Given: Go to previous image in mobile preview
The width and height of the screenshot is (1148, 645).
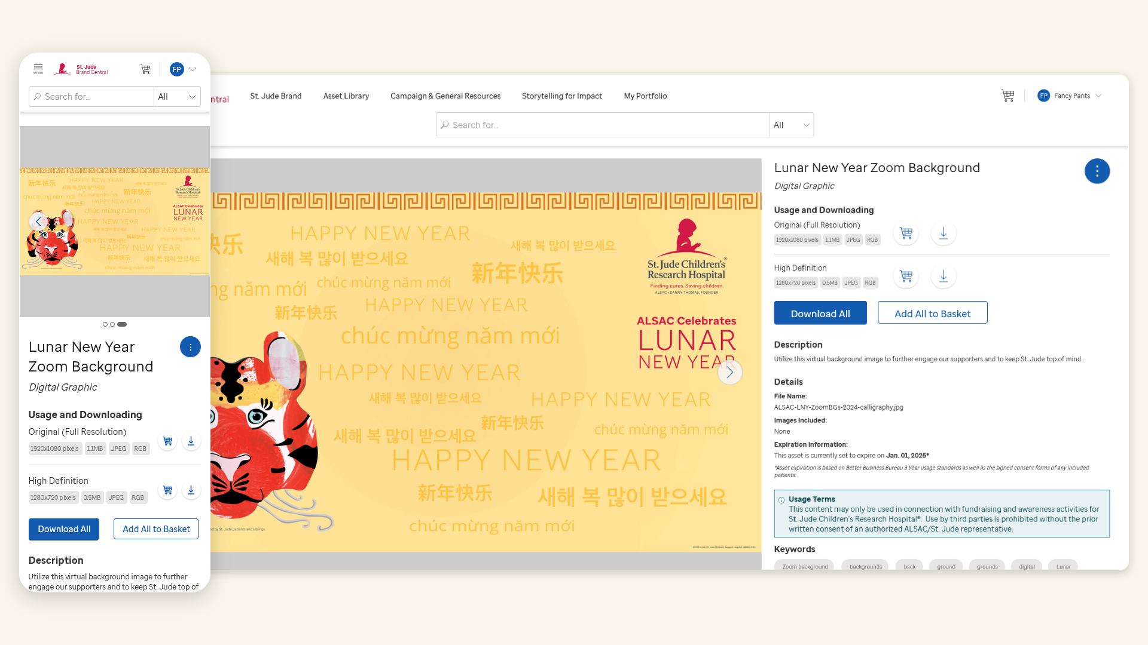Looking at the screenshot, I should click(x=38, y=222).
